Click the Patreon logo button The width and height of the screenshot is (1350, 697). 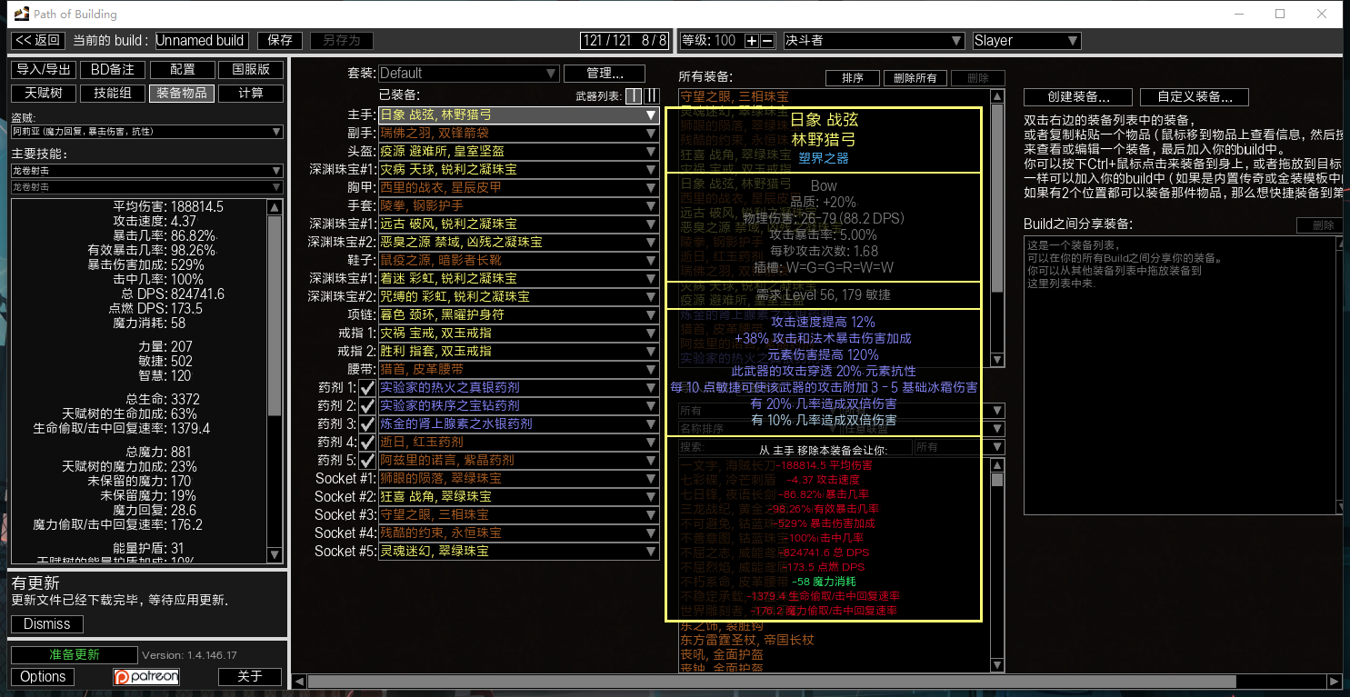click(146, 676)
